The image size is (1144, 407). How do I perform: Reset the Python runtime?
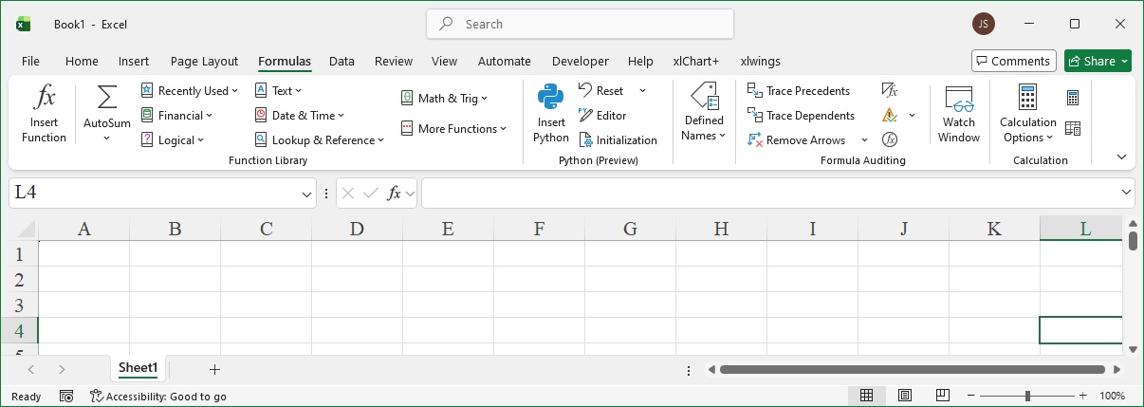click(x=601, y=91)
